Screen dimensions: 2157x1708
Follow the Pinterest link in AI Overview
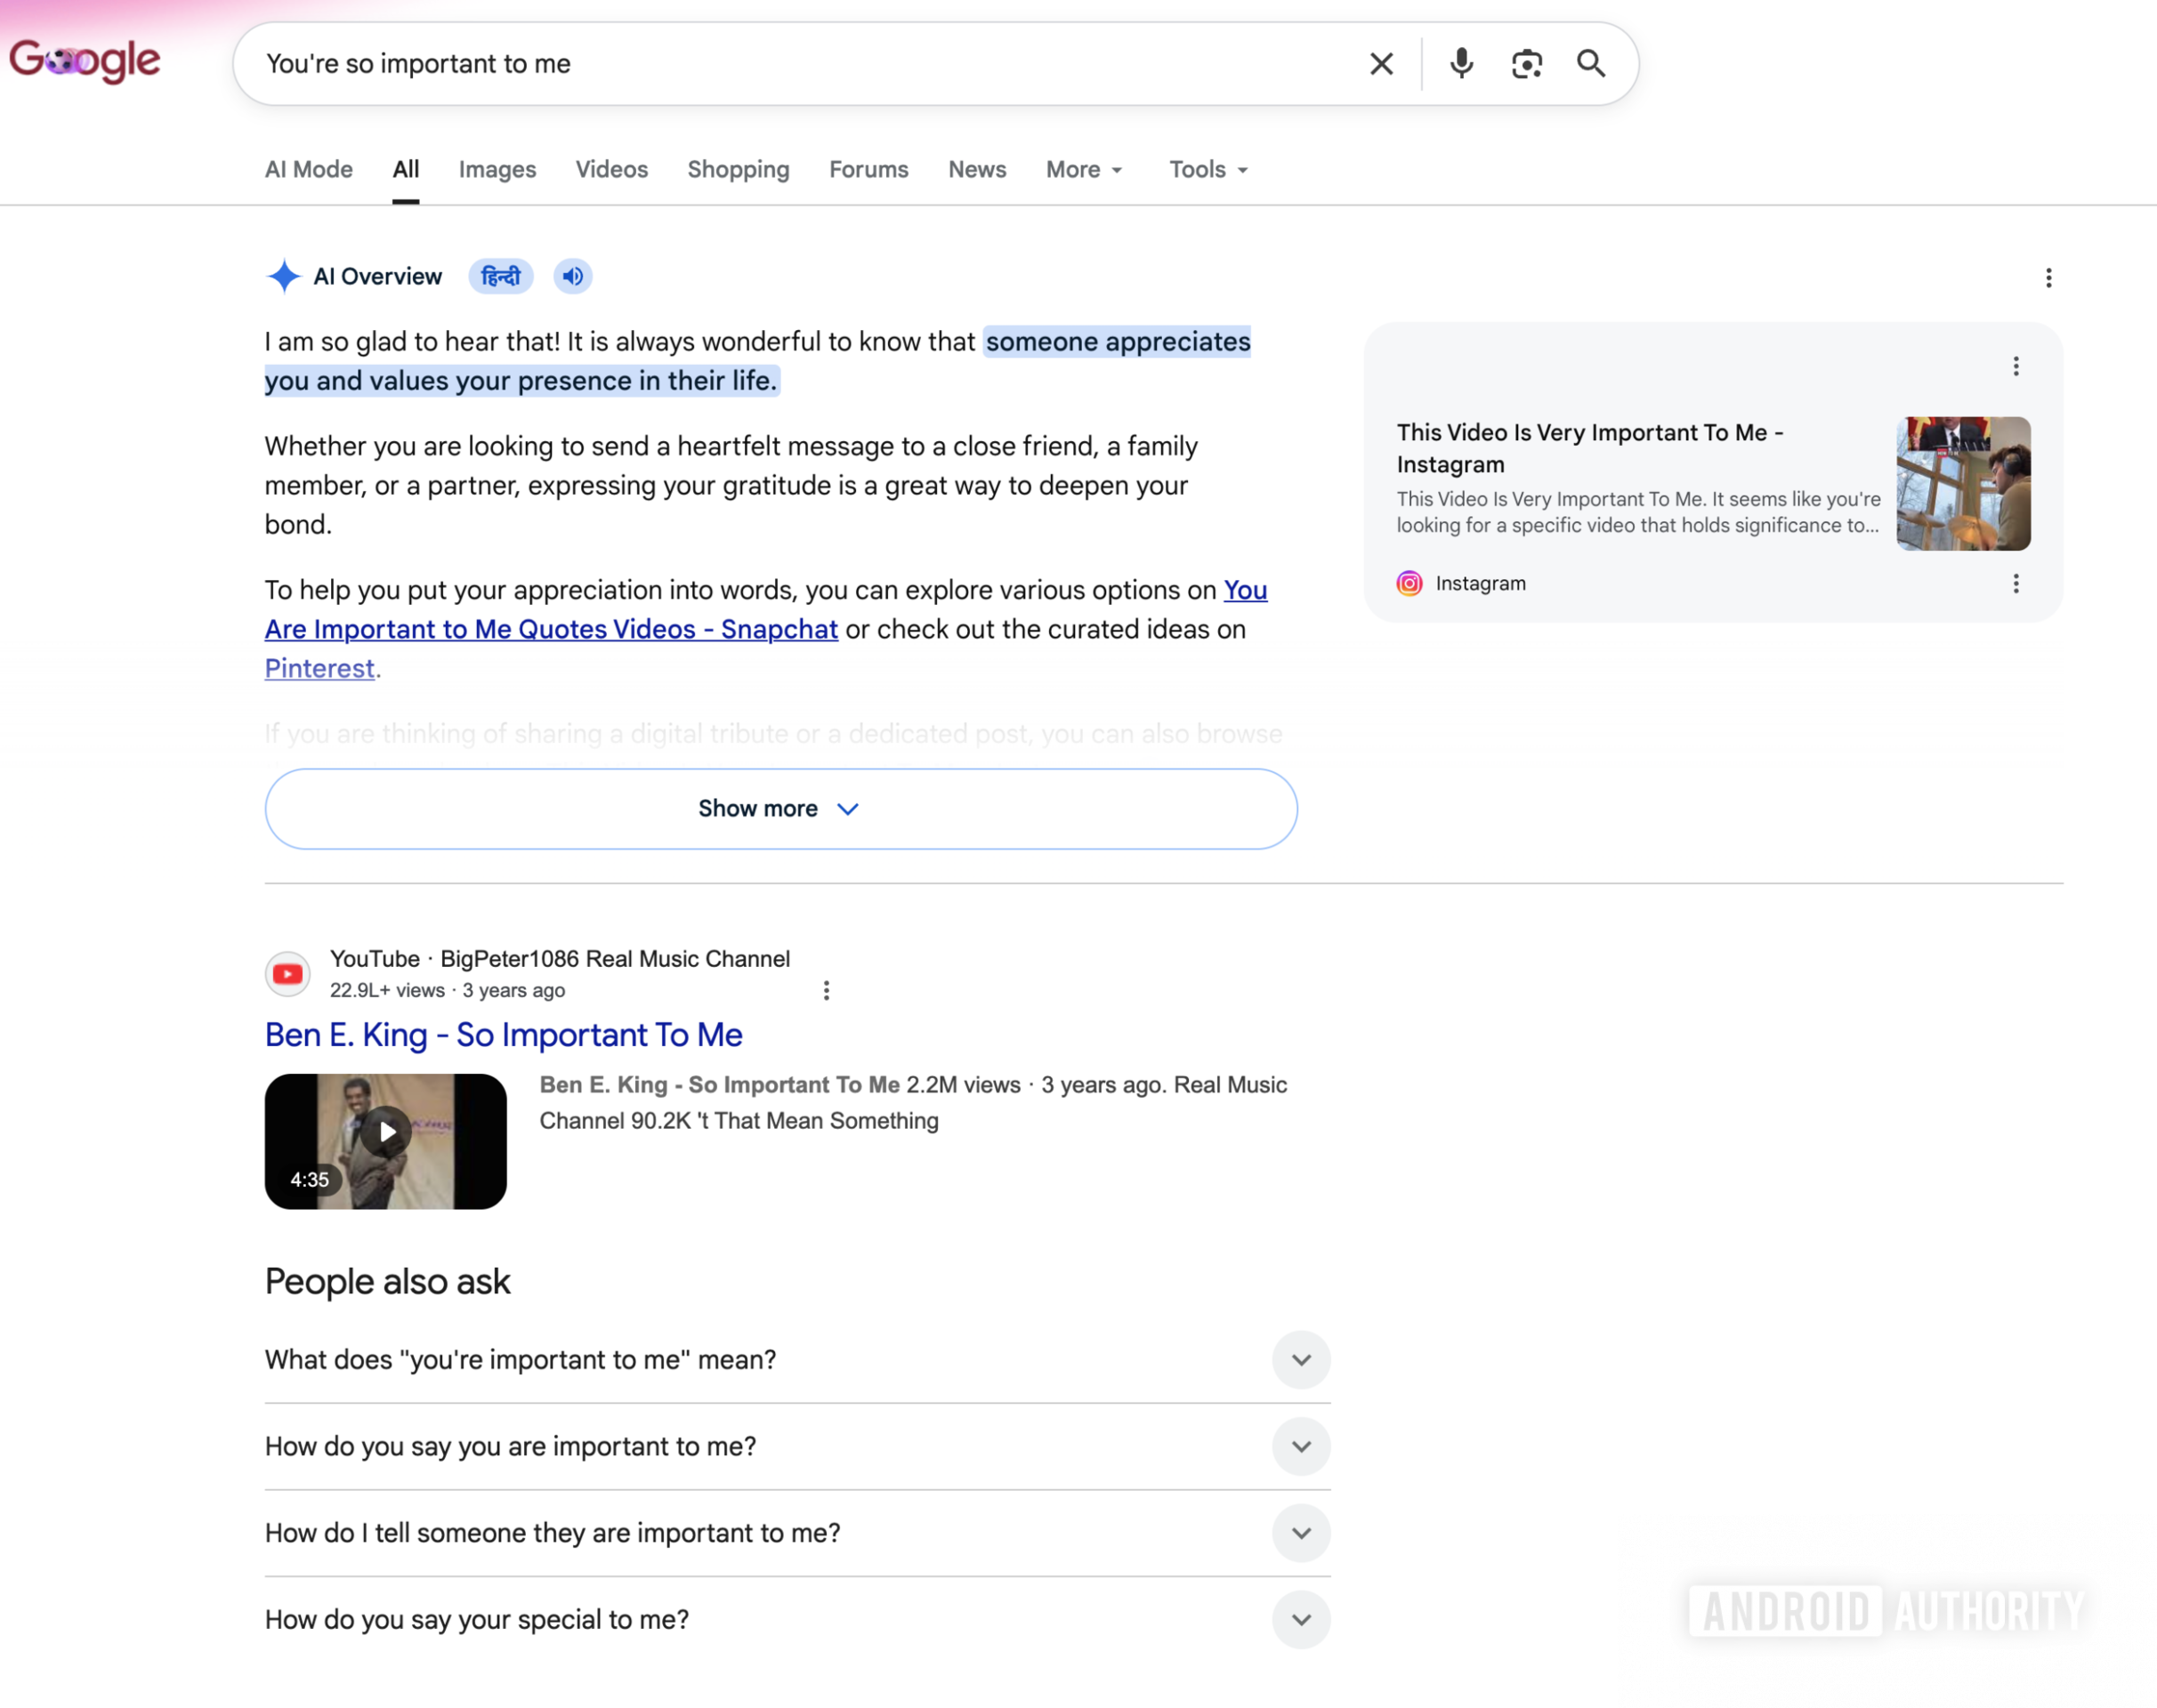[319, 668]
